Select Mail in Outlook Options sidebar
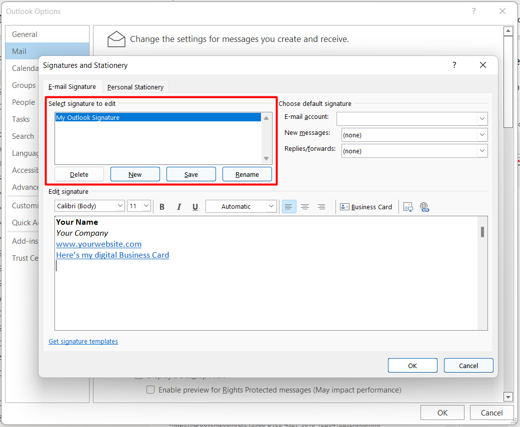The image size is (520, 427). (x=47, y=51)
